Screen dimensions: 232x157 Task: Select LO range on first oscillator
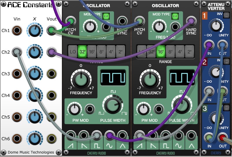tap(73, 51)
